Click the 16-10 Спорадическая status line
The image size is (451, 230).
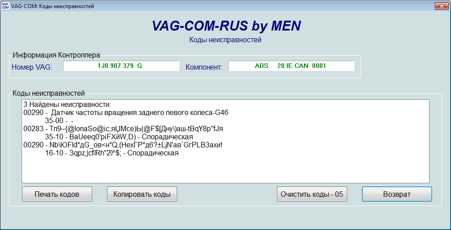click(x=112, y=153)
